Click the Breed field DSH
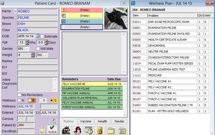This screenshot has height=135, width=215. [37, 24]
